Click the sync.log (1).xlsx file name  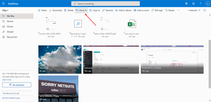132,34
